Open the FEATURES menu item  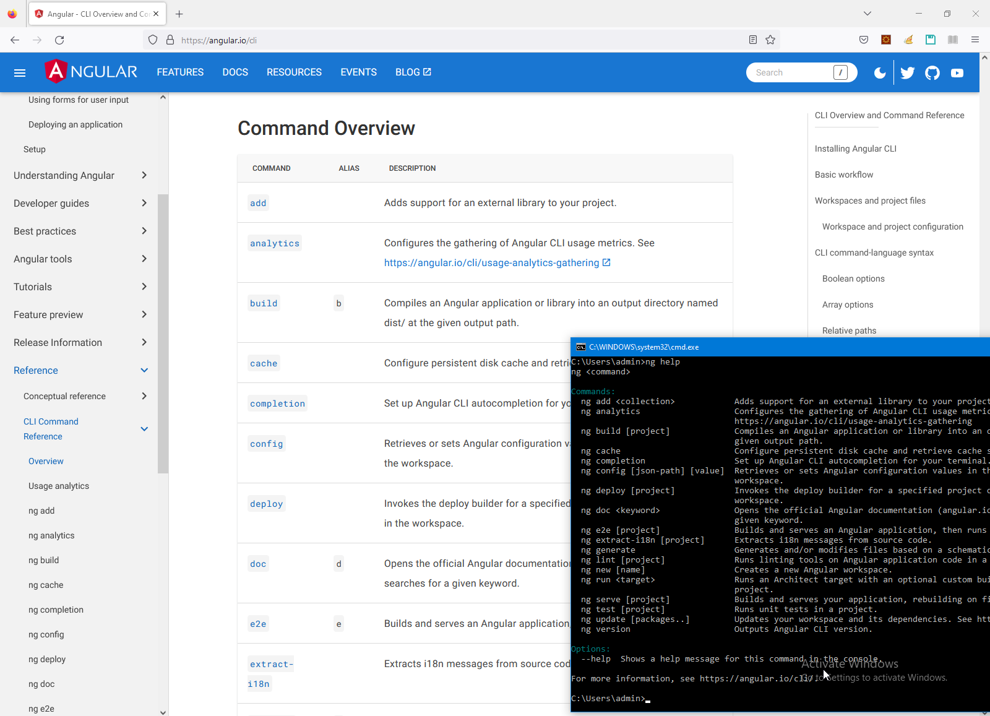point(180,72)
